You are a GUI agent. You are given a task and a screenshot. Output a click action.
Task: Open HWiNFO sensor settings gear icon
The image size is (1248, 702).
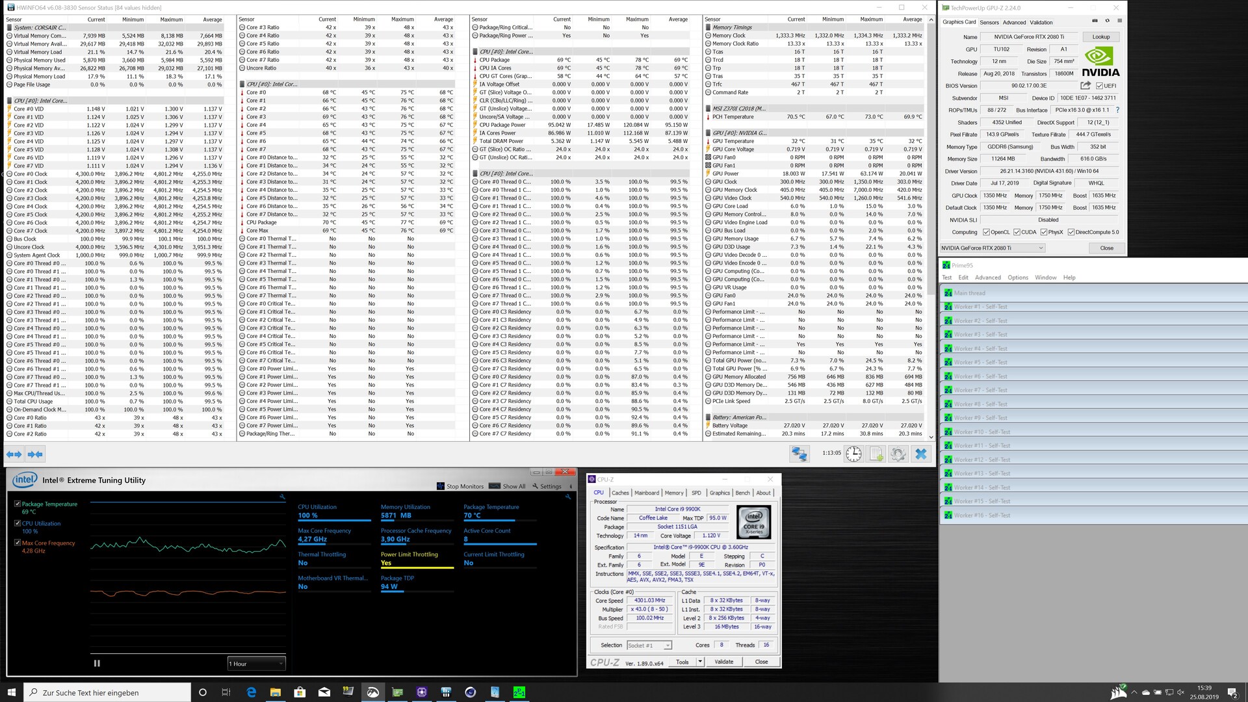tap(898, 454)
